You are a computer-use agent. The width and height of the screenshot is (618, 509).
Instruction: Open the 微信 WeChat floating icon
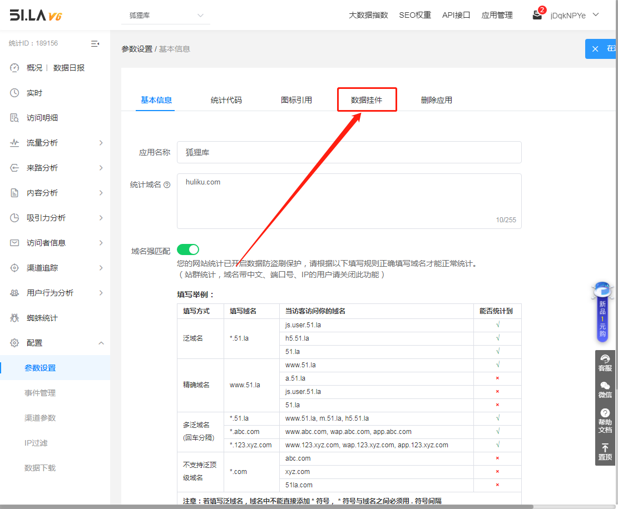coord(605,390)
